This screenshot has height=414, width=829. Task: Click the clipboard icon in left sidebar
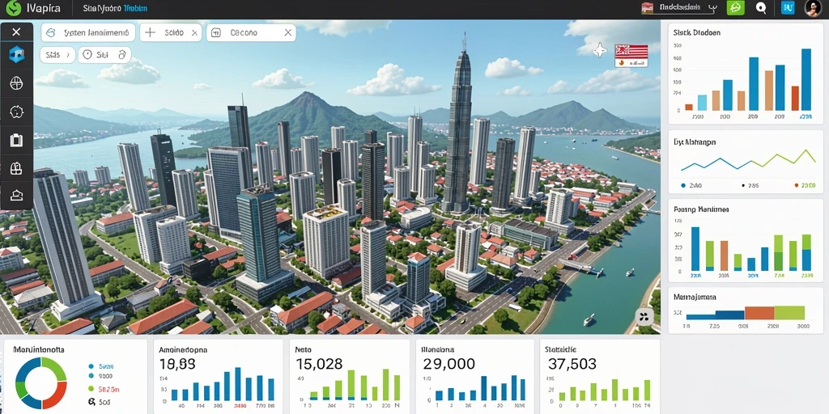click(x=16, y=140)
